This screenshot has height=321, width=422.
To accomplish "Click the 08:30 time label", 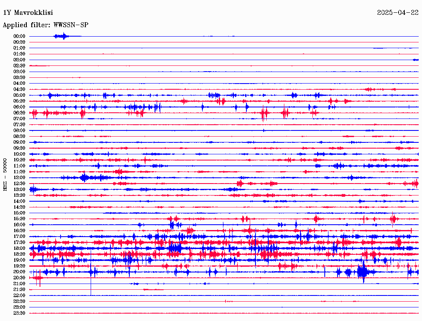I will click(19, 137).
